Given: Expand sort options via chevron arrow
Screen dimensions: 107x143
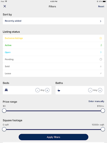Looking at the screenshot, I should click(x=101, y=21).
